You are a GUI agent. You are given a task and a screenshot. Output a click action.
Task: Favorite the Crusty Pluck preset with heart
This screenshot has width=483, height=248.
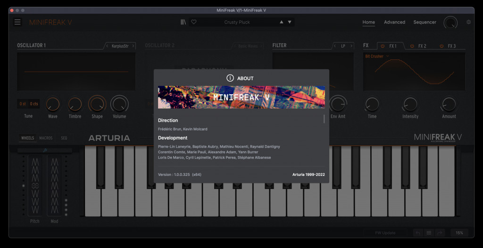194,22
